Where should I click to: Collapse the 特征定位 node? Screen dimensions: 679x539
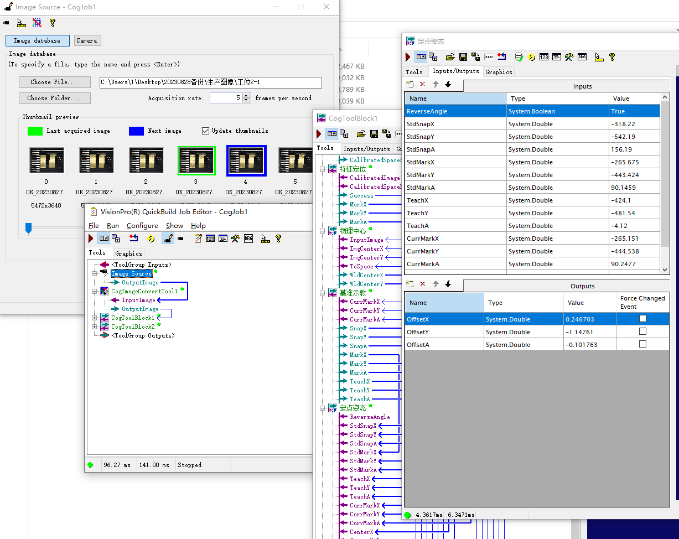(x=323, y=169)
